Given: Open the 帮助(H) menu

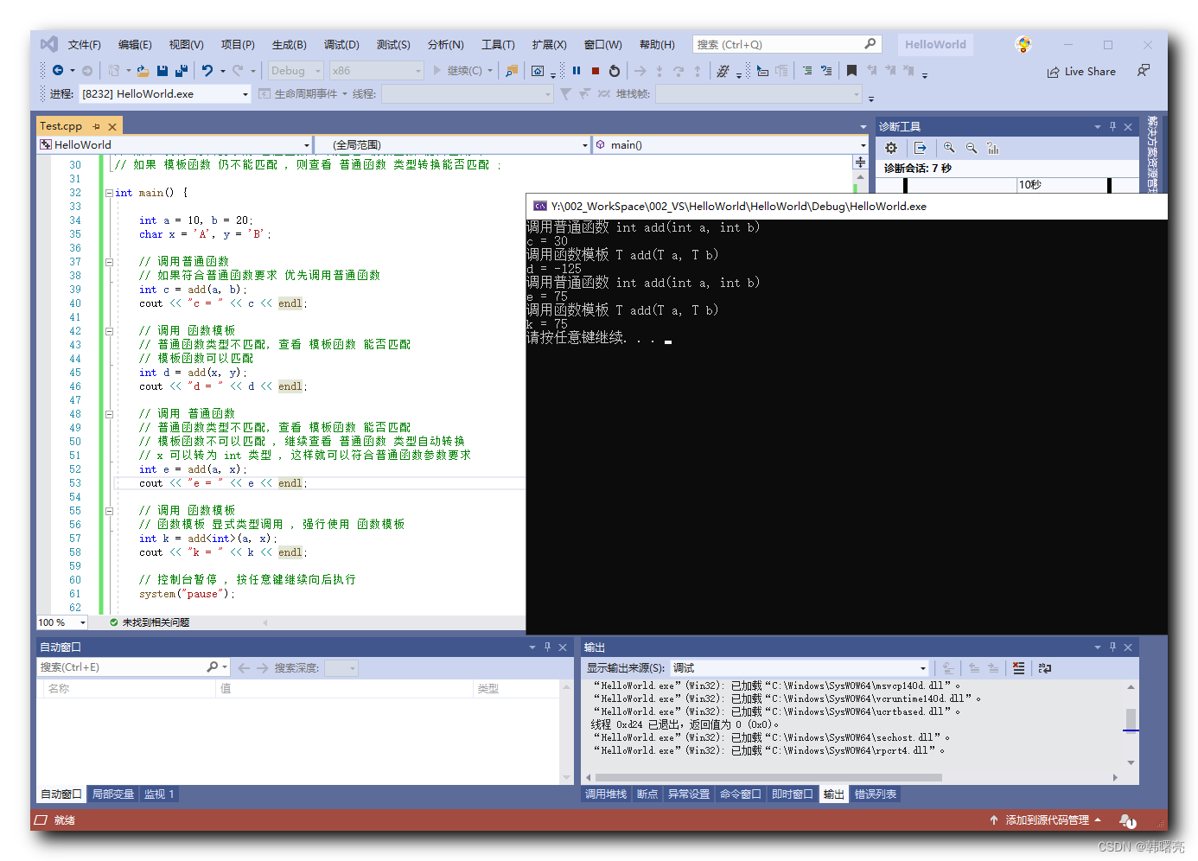Looking at the screenshot, I should 657,45.
